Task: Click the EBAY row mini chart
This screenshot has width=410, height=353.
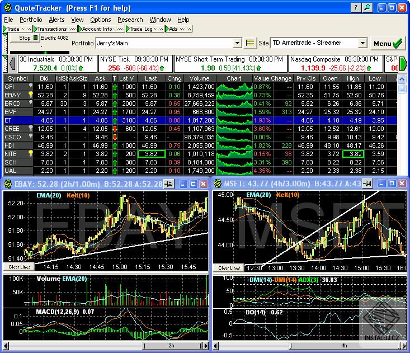Action: pyautogui.click(x=234, y=95)
